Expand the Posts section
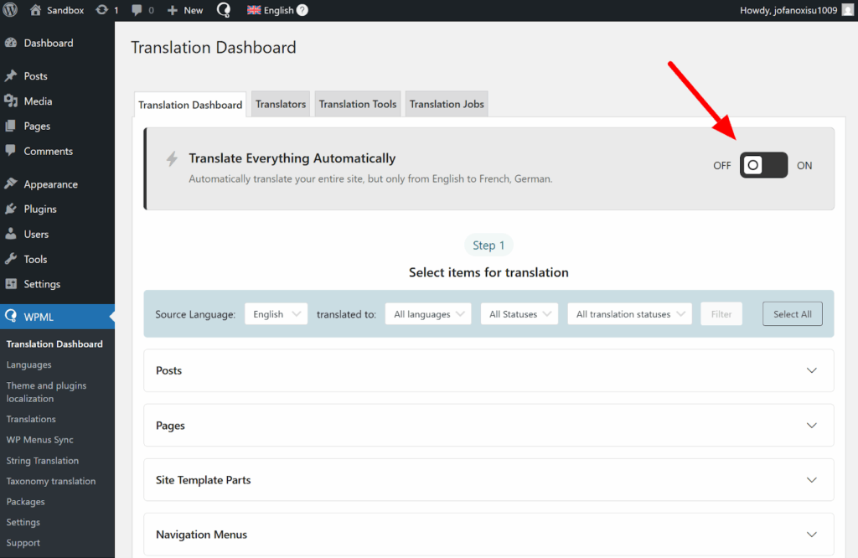The width and height of the screenshot is (858, 558). (488, 370)
